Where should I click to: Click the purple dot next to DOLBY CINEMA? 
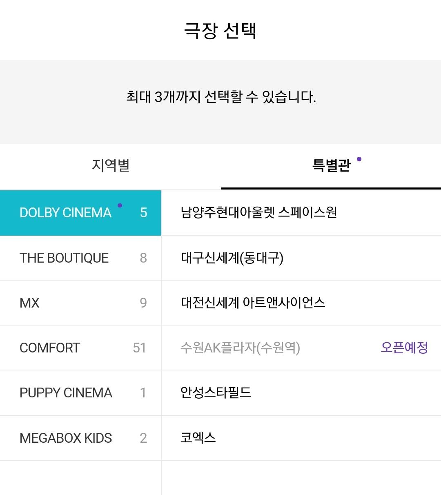(120, 205)
